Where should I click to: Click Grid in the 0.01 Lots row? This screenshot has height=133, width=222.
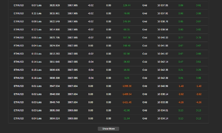tap(145, 86)
